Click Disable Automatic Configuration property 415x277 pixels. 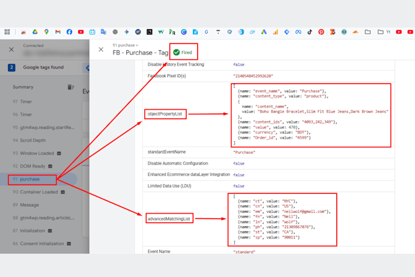[x=178, y=163]
